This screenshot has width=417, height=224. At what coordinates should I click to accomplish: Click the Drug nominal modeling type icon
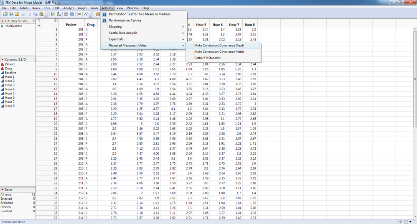click(3, 69)
